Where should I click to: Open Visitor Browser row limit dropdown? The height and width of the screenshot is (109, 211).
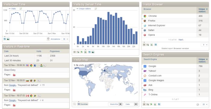pyautogui.click(x=205, y=45)
